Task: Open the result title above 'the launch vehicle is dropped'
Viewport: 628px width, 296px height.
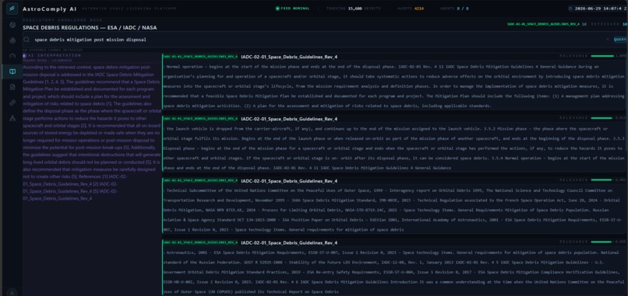Action: coord(289,119)
